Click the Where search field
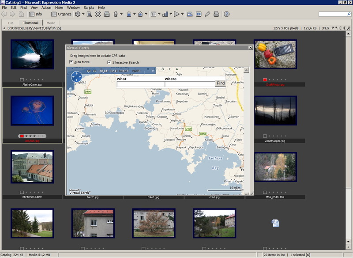Viewport: 353px width, 258px height. (190, 84)
